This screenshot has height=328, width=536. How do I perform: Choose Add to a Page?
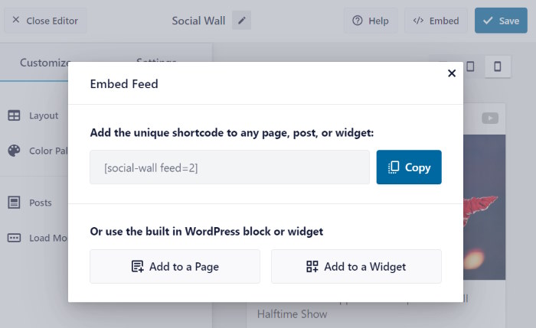click(175, 267)
